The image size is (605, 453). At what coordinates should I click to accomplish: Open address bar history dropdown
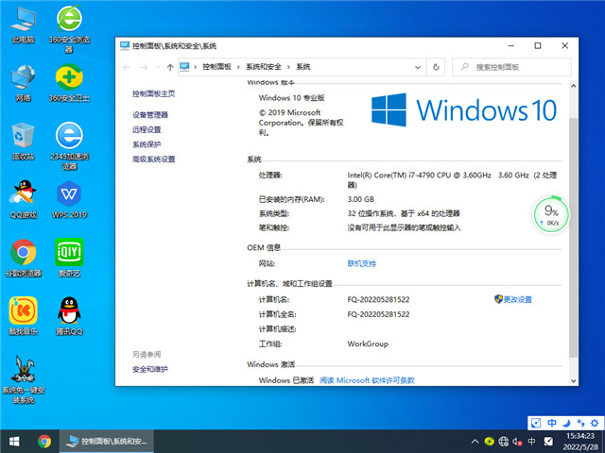tap(418, 67)
